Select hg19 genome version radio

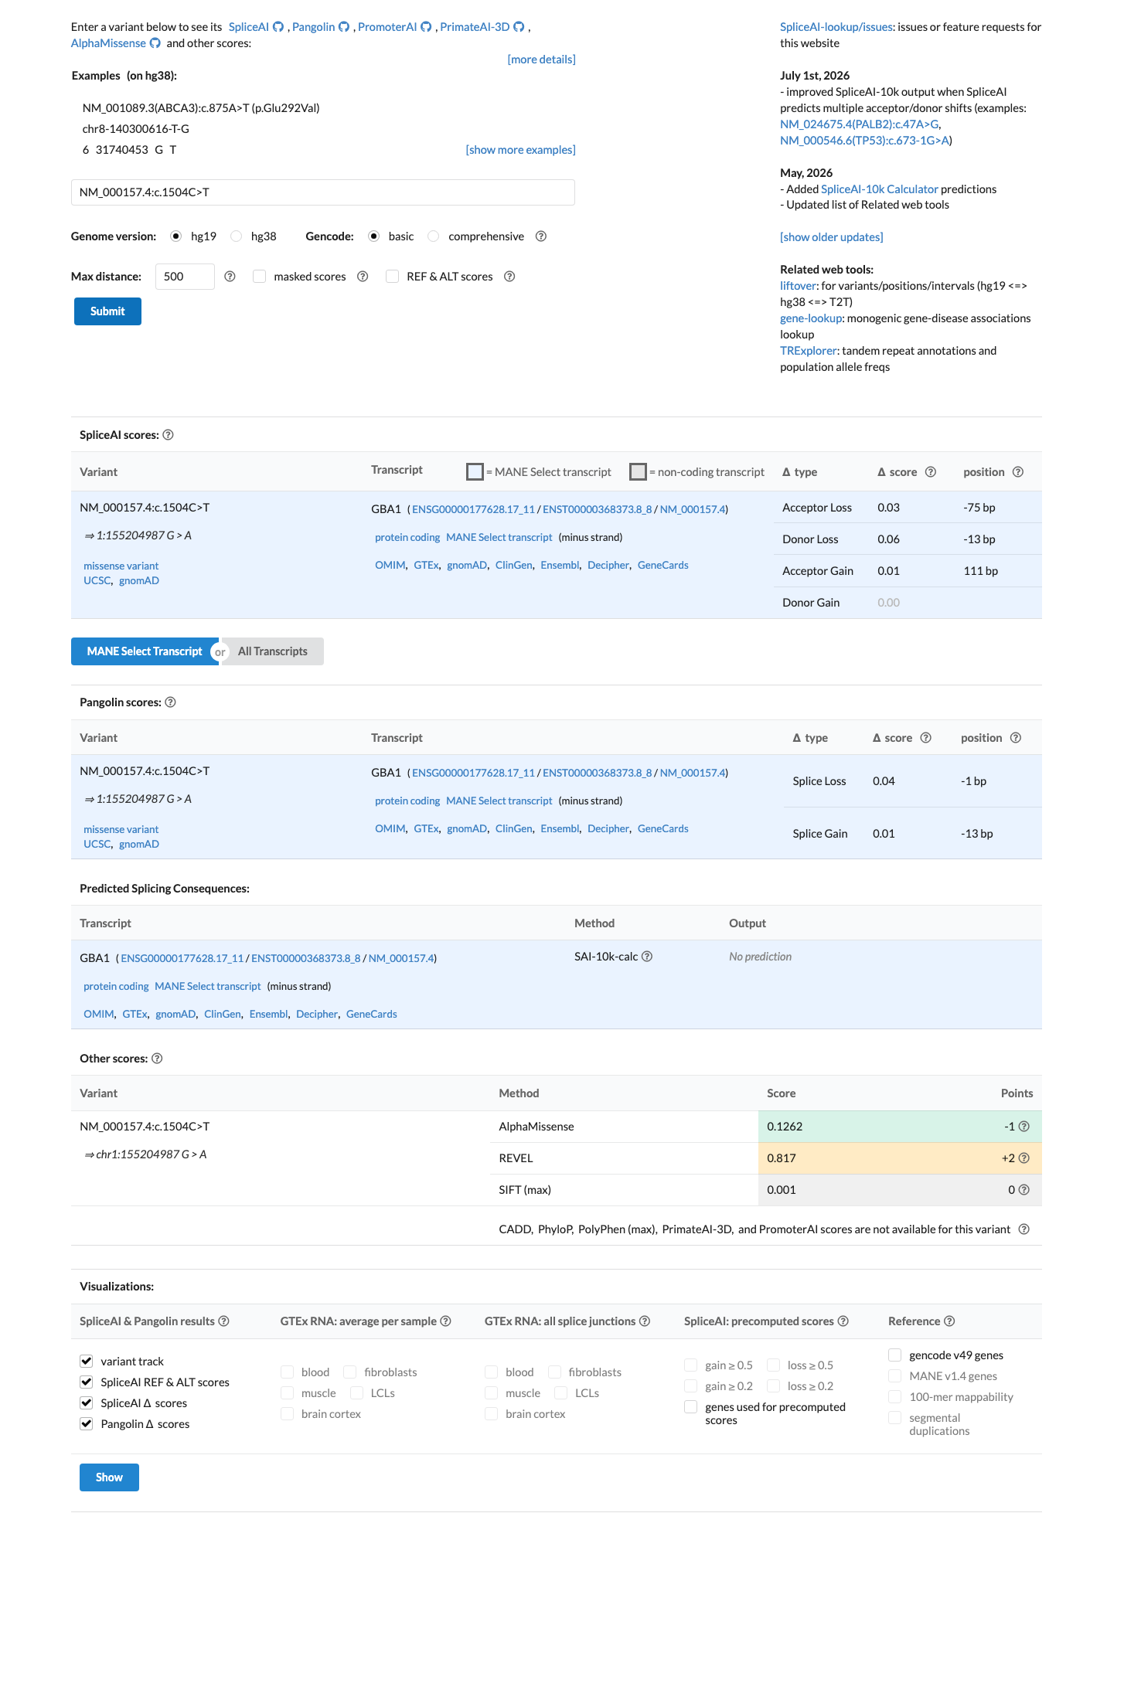pyautogui.click(x=176, y=236)
